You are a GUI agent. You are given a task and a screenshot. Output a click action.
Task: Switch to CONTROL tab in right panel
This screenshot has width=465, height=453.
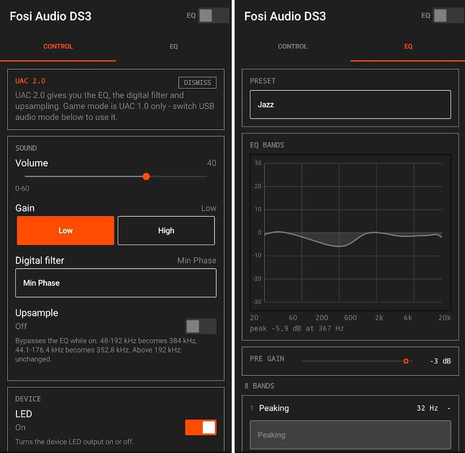pyautogui.click(x=292, y=47)
